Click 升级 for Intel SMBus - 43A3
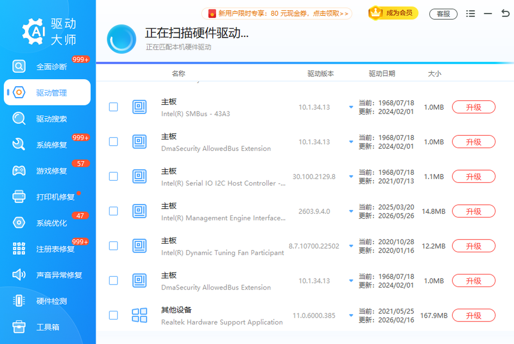 pyautogui.click(x=474, y=107)
